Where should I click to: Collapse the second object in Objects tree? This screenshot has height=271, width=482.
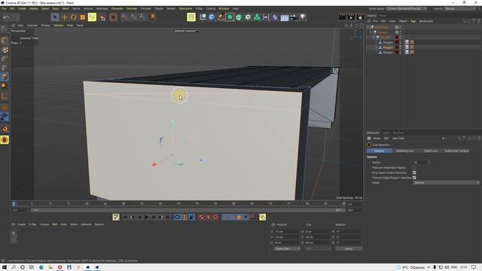click(x=371, y=32)
